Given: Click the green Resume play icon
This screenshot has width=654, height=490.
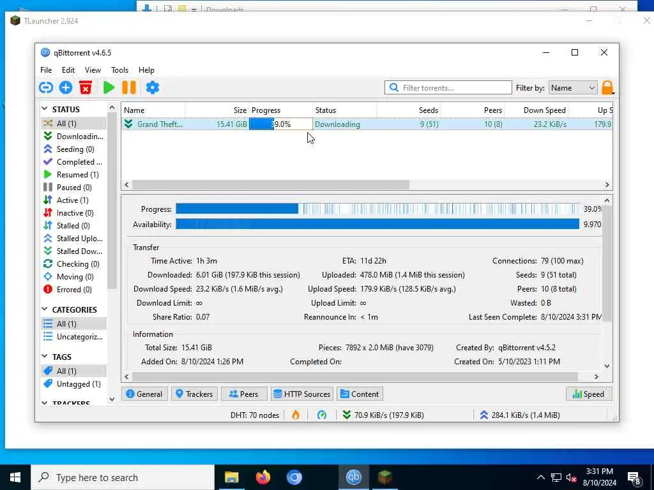Looking at the screenshot, I should (109, 87).
